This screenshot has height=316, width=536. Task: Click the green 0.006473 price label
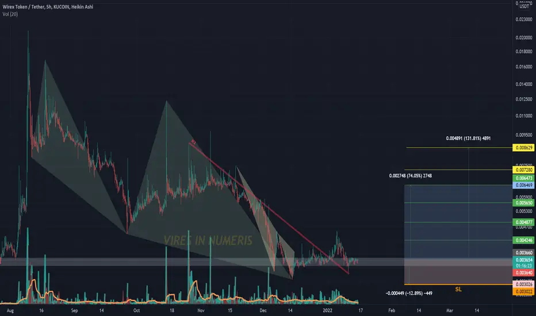(x=524, y=178)
